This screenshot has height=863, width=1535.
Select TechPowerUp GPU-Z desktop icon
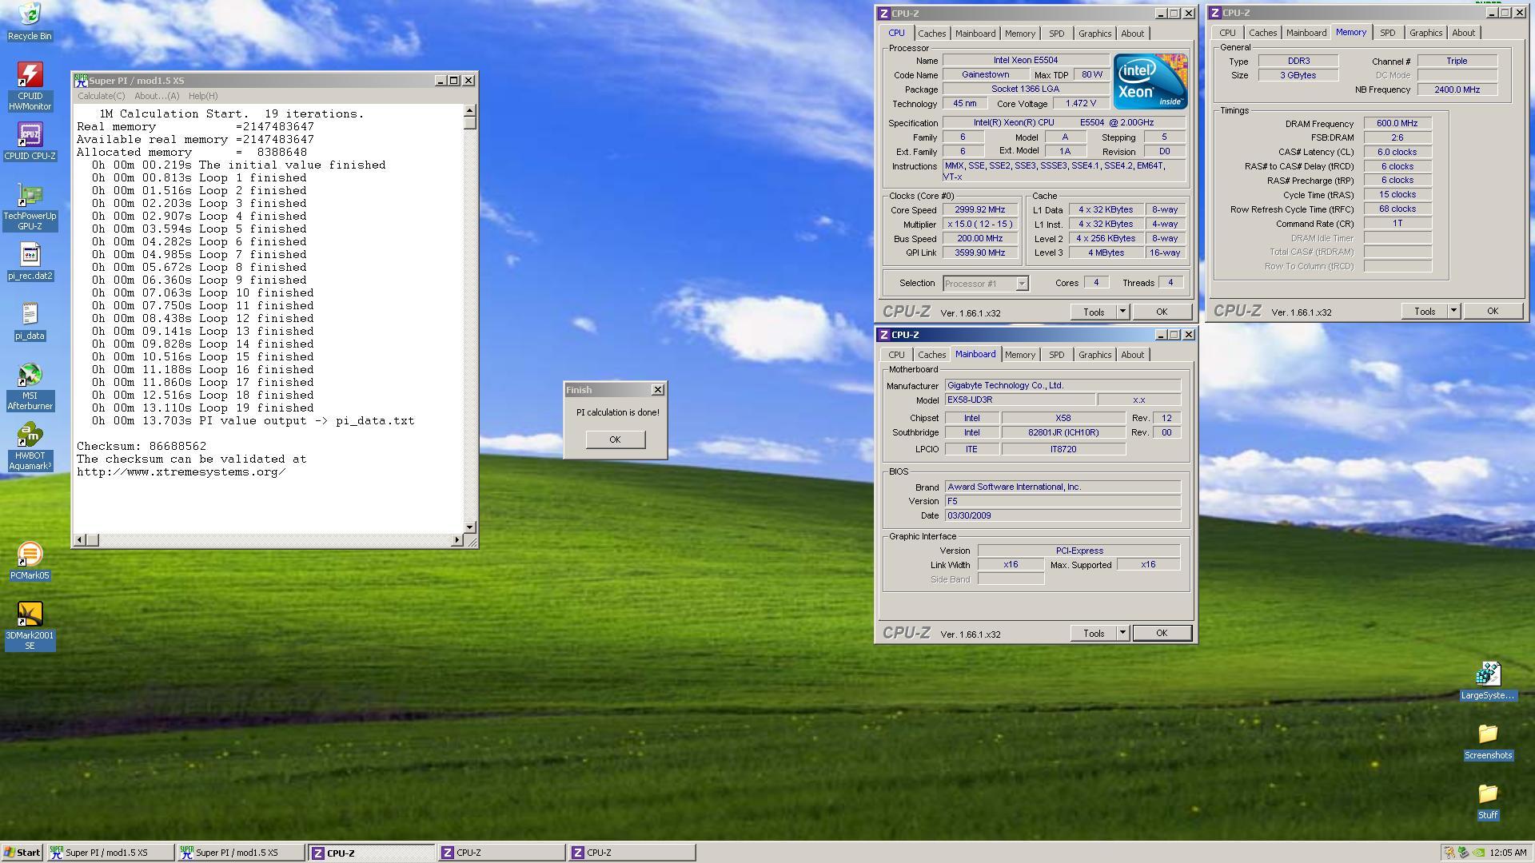point(30,207)
